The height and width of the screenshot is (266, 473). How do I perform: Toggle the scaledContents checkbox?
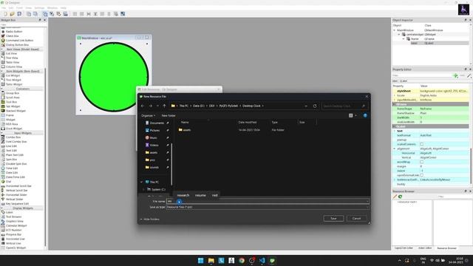coord(422,144)
